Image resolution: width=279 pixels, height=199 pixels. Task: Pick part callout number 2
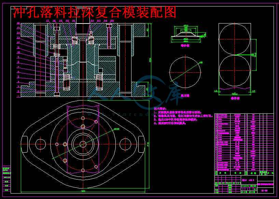(18, 91)
